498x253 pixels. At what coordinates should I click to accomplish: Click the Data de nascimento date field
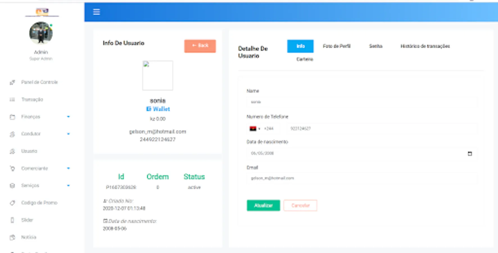click(x=362, y=153)
